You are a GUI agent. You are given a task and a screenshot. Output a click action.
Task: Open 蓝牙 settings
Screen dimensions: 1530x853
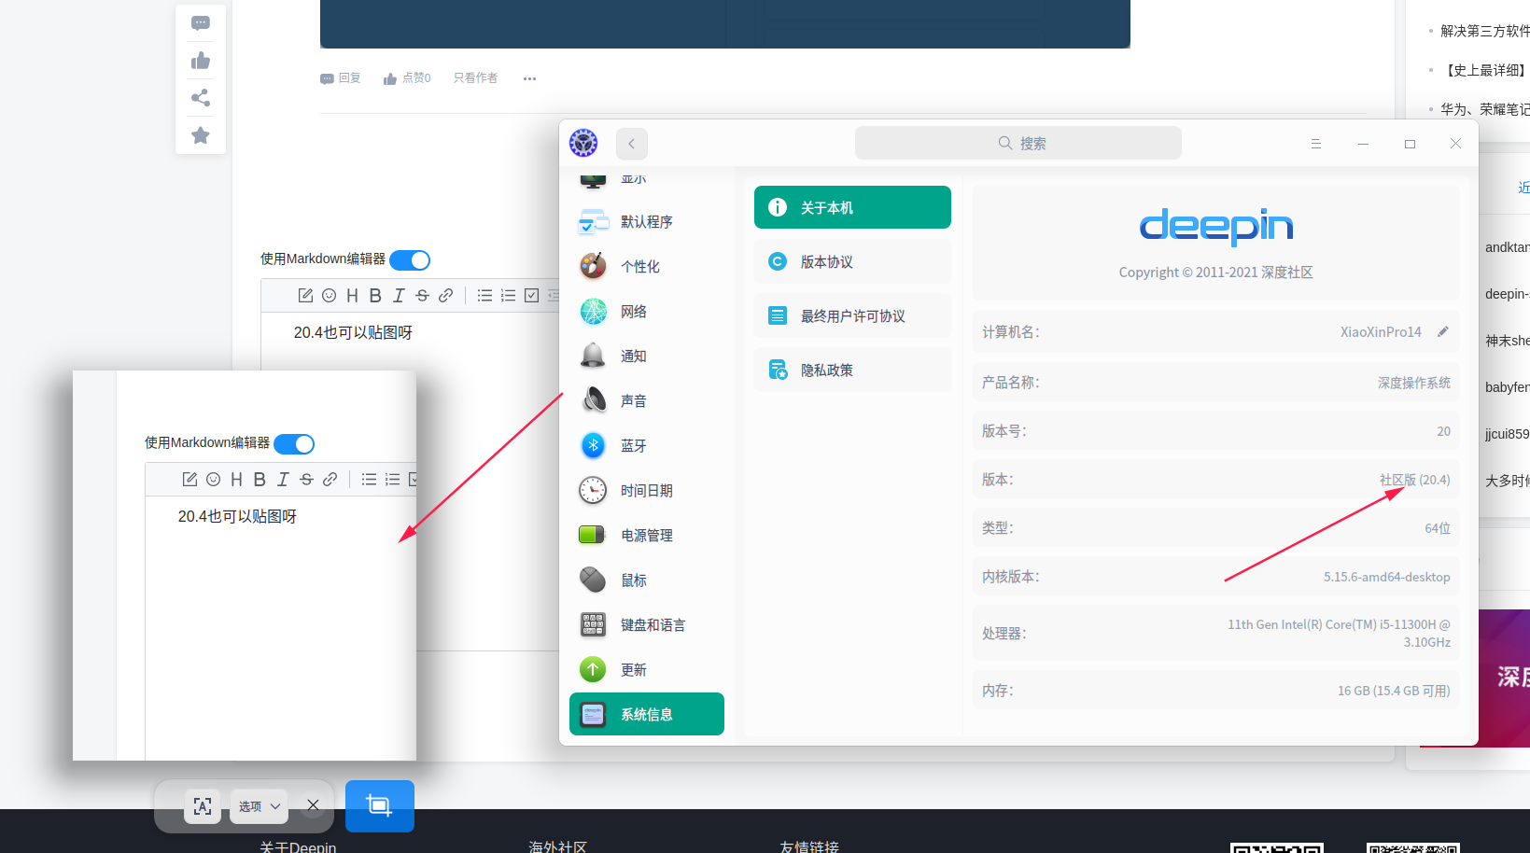647,446
